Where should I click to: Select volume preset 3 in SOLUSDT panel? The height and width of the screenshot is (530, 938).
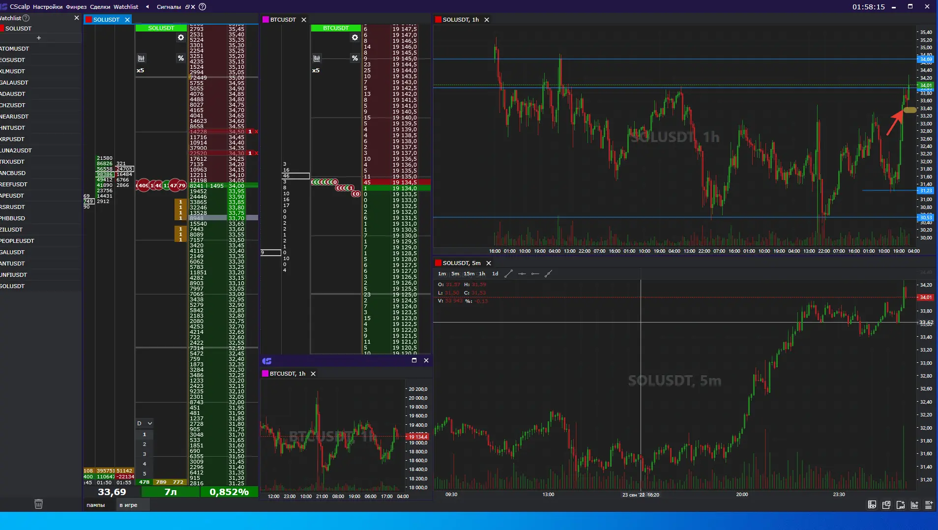click(x=145, y=454)
